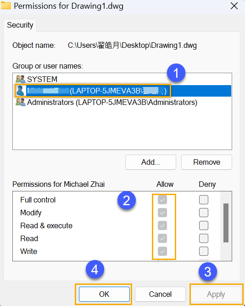Tick Deny box for Read & execute

pos(204,225)
